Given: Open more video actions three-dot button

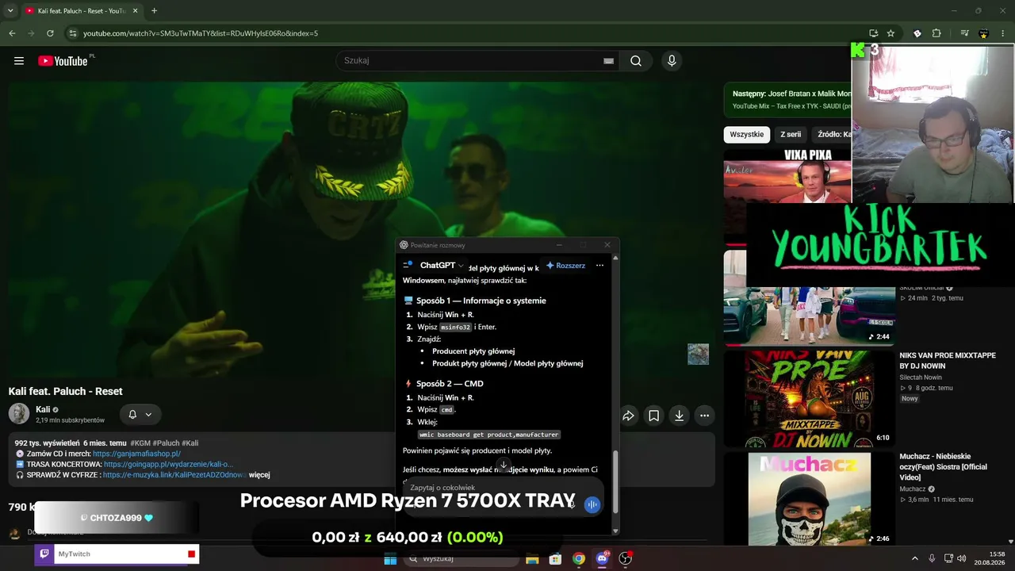Looking at the screenshot, I should (704, 416).
